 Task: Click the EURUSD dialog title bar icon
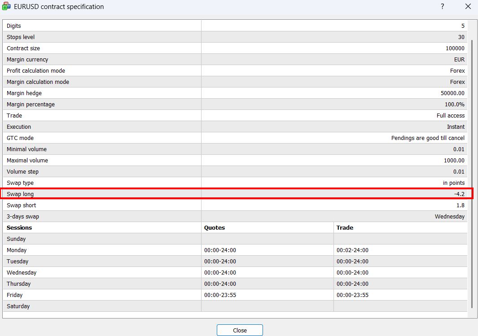point(7,7)
